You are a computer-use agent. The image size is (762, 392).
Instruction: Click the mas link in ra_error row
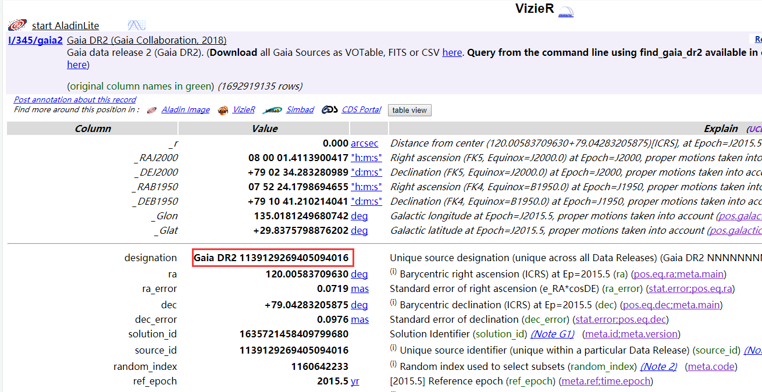(x=360, y=288)
